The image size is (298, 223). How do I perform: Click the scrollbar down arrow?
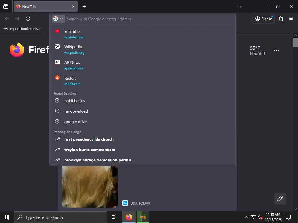pyautogui.click(x=295, y=209)
